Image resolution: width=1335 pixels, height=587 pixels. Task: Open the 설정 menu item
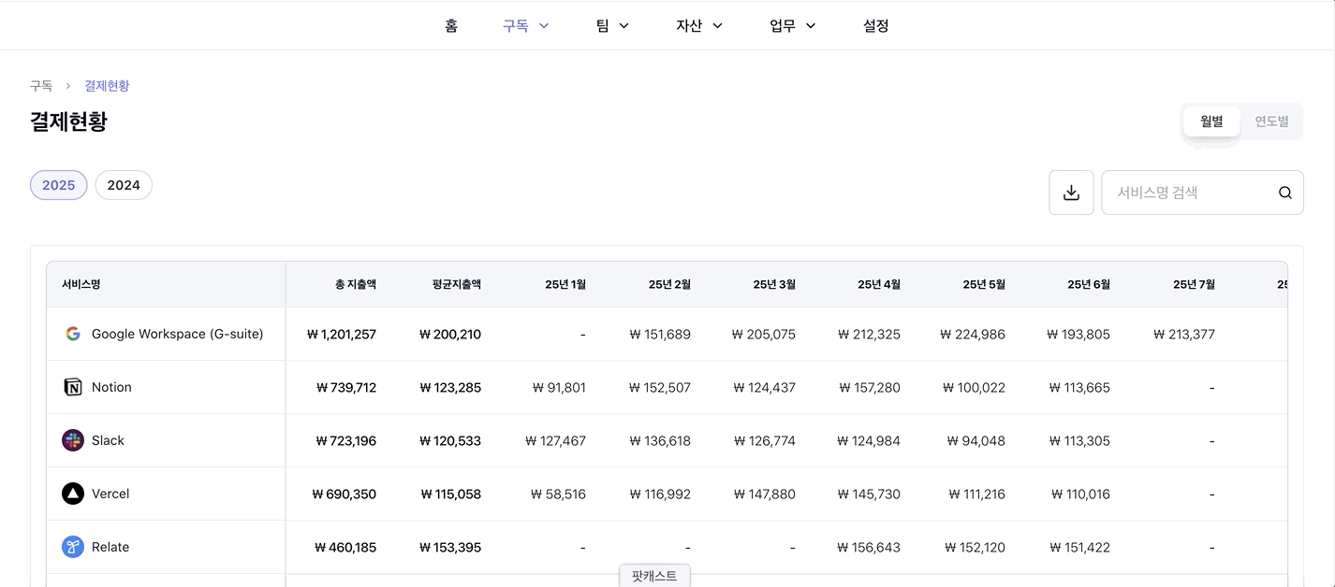point(875,25)
